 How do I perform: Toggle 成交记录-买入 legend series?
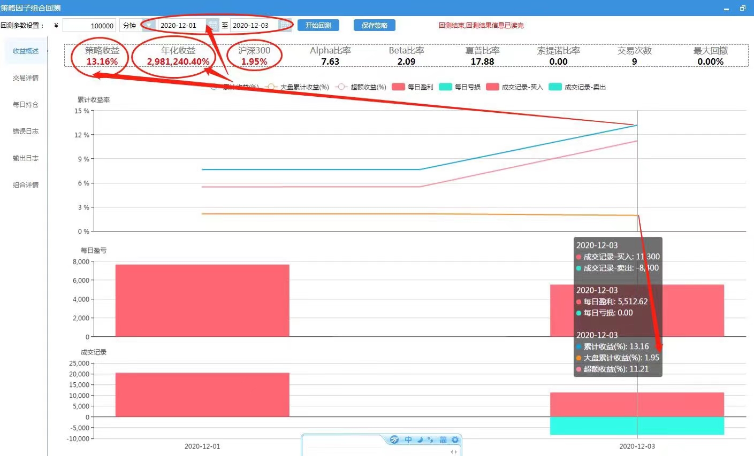514,87
